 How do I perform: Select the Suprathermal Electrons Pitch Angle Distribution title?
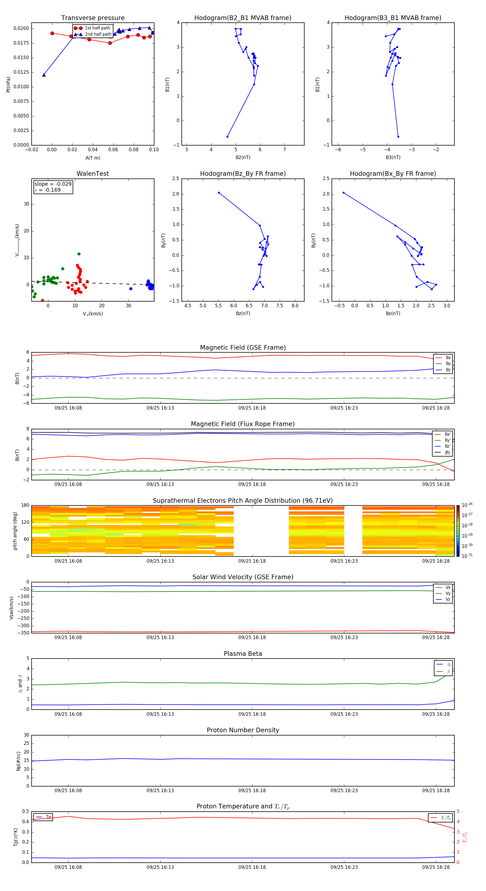tap(243, 501)
